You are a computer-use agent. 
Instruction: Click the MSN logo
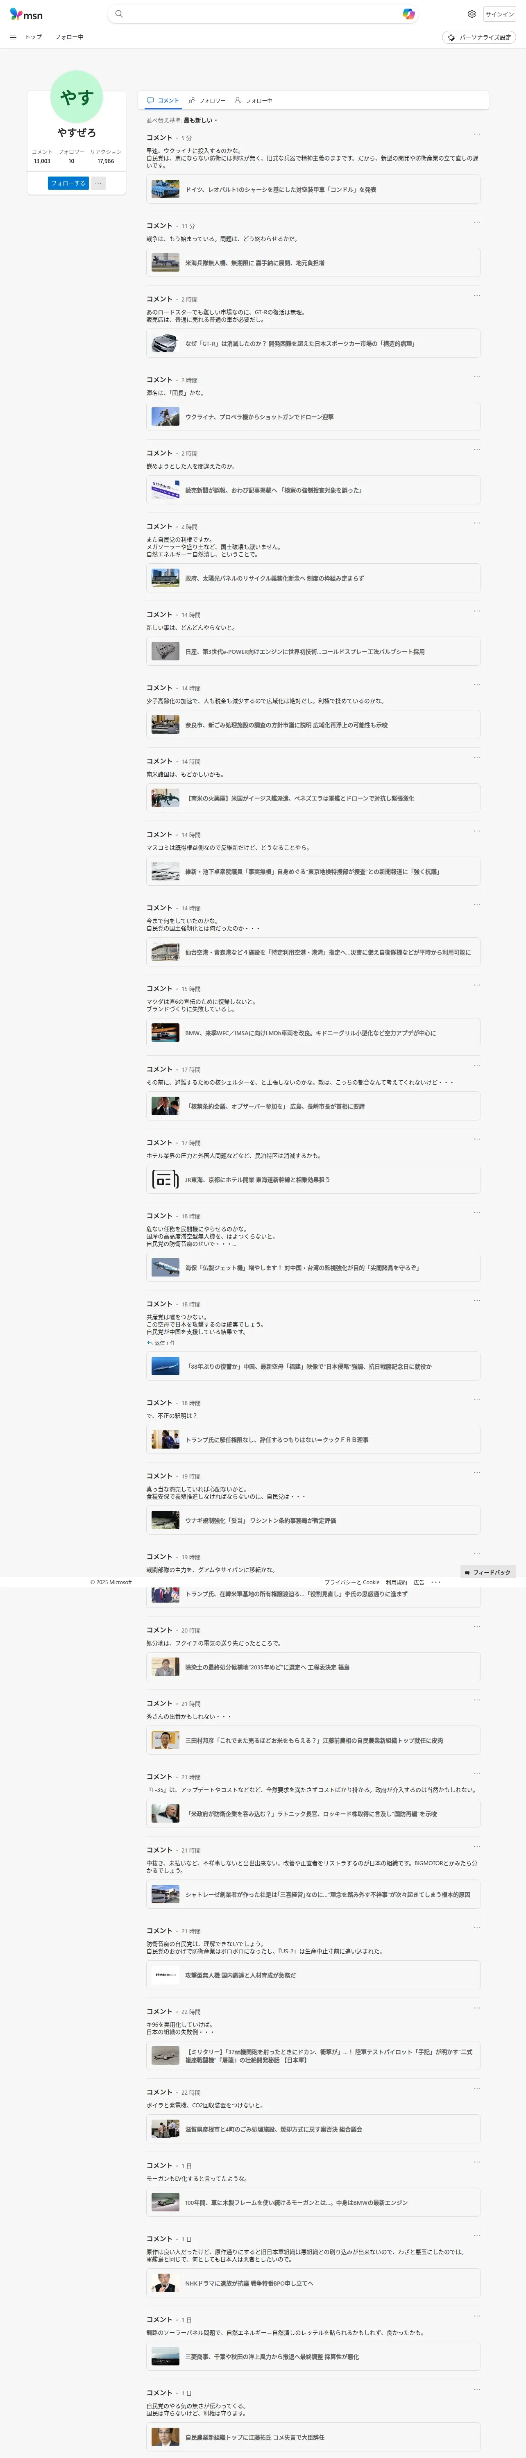click(x=26, y=14)
